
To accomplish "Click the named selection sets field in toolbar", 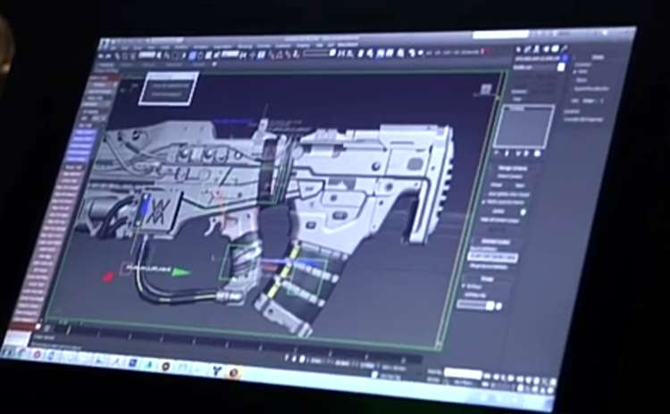I will coord(317,53).
